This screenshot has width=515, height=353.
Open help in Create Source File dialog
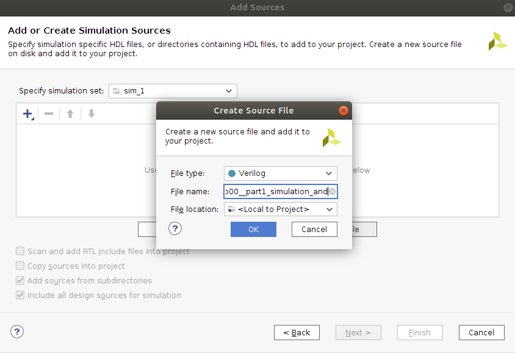(175, 228)
